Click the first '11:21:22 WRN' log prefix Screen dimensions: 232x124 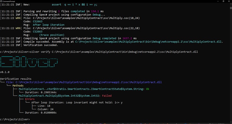[11, 18]
